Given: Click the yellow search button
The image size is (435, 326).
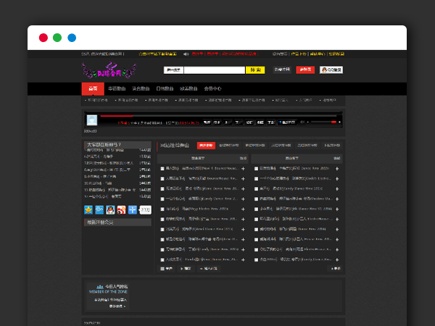Looking at the screenshot, I should (x=255, y=70).
